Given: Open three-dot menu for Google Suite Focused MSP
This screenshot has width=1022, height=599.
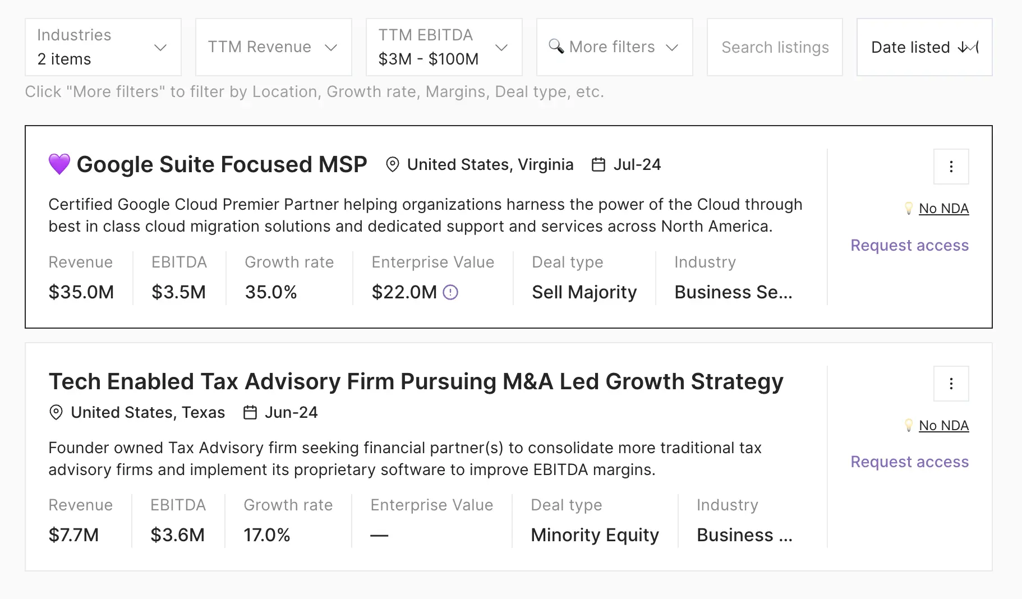Looking at the screenshot, I should (951, 167).
